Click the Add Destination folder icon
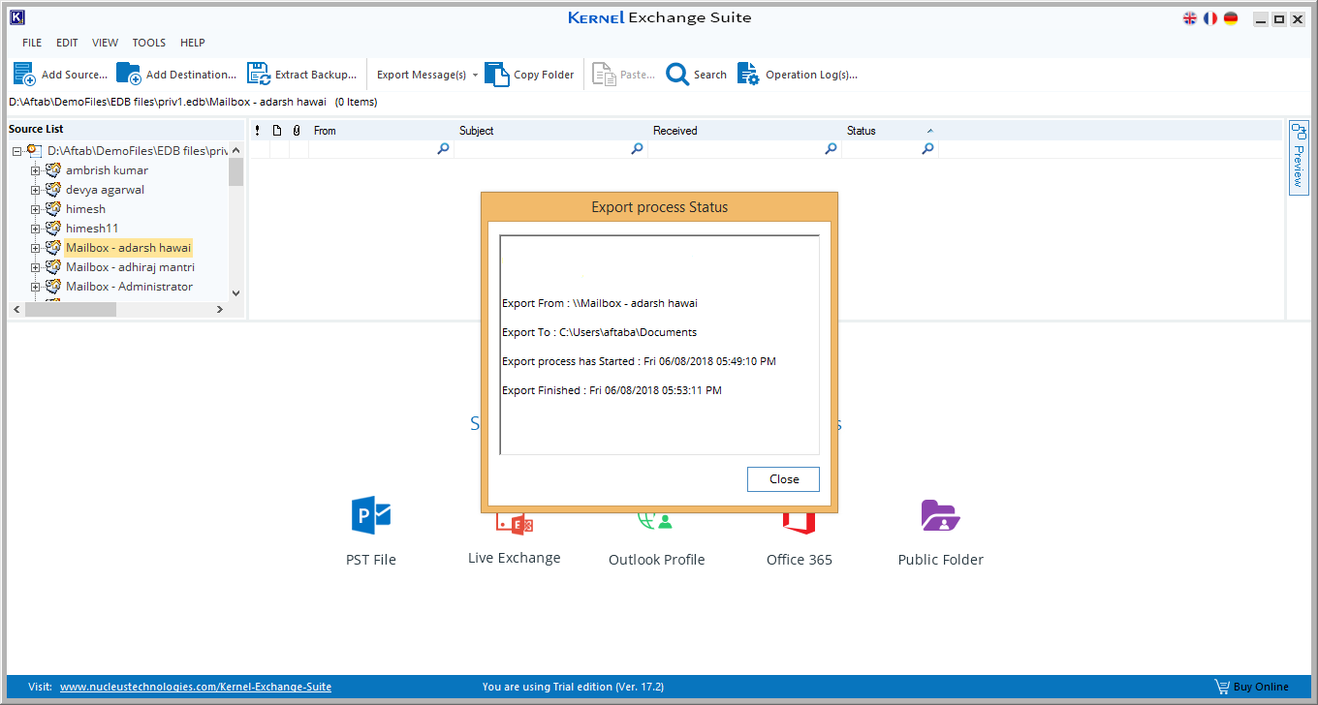This screenshot has width=1318, height=705. [129, 74]
